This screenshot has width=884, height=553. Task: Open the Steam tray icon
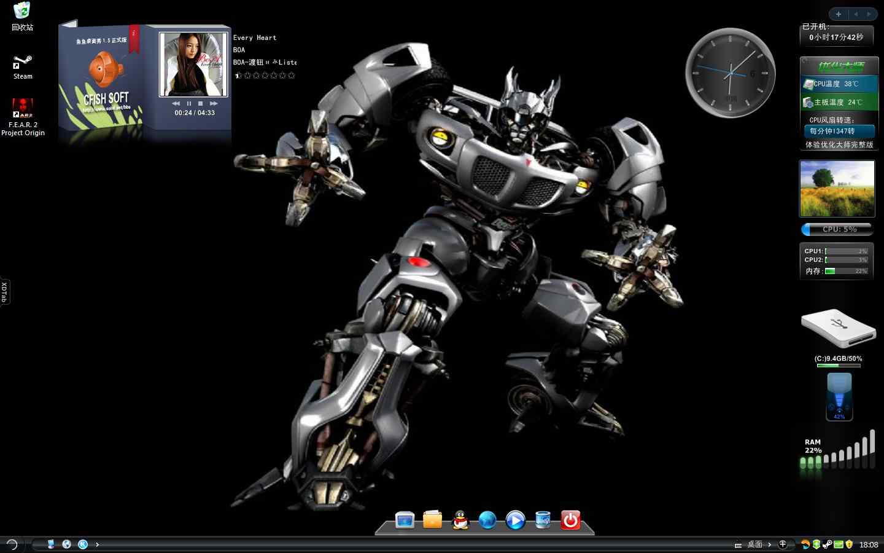click(x=827, y=544)
